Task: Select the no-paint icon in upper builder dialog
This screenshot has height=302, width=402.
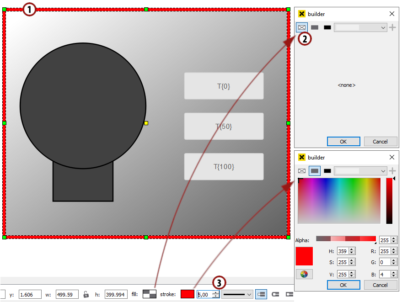Action: coord(302,27)
